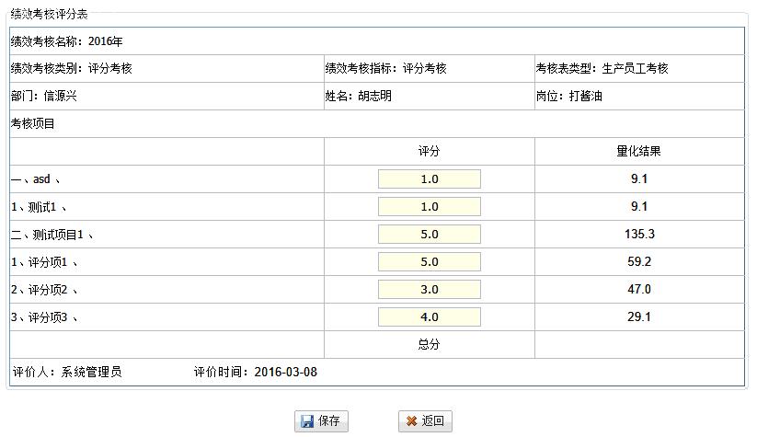The image size is (757, 437).
Task: Focus the 评分 input for 一、asd row
Action: pyautogui.click(x=429, y=179)
